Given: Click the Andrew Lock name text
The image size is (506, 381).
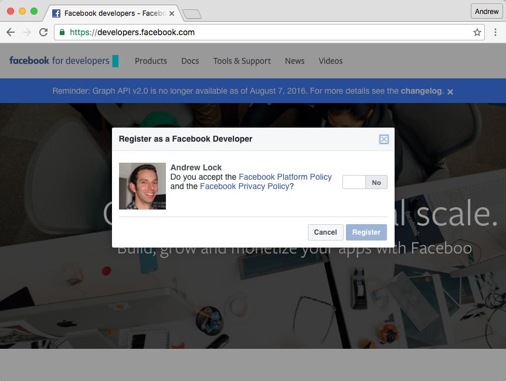Looking at the screenshot, I should click(x=196, y=167).
